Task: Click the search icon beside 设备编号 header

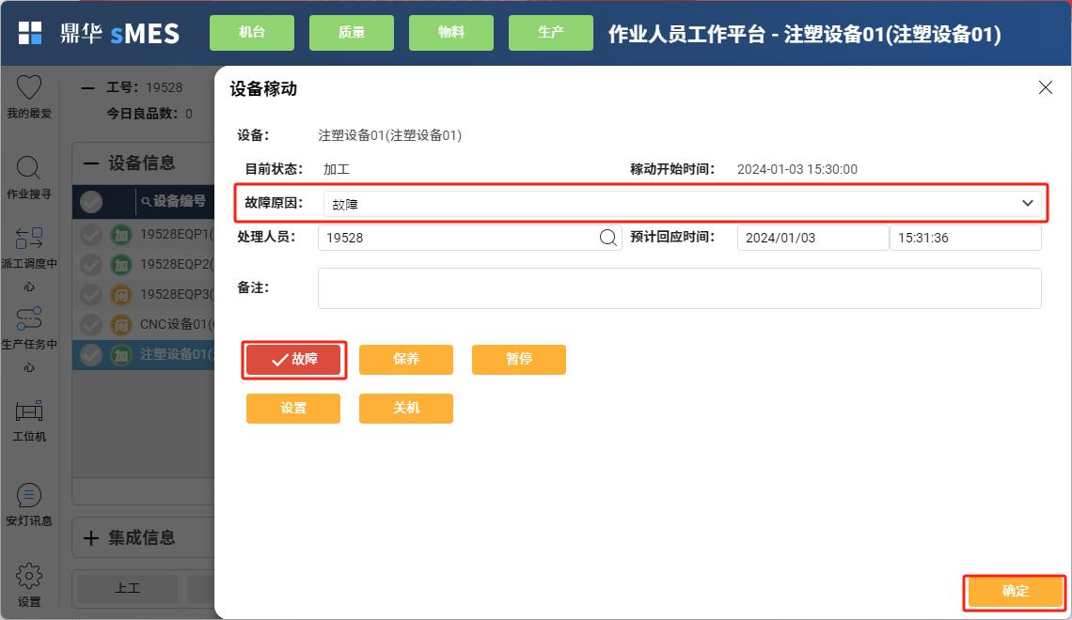Action: (146, 201)
